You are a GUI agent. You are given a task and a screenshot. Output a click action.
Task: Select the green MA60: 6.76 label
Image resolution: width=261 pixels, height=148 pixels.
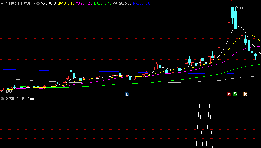[103, 4]
